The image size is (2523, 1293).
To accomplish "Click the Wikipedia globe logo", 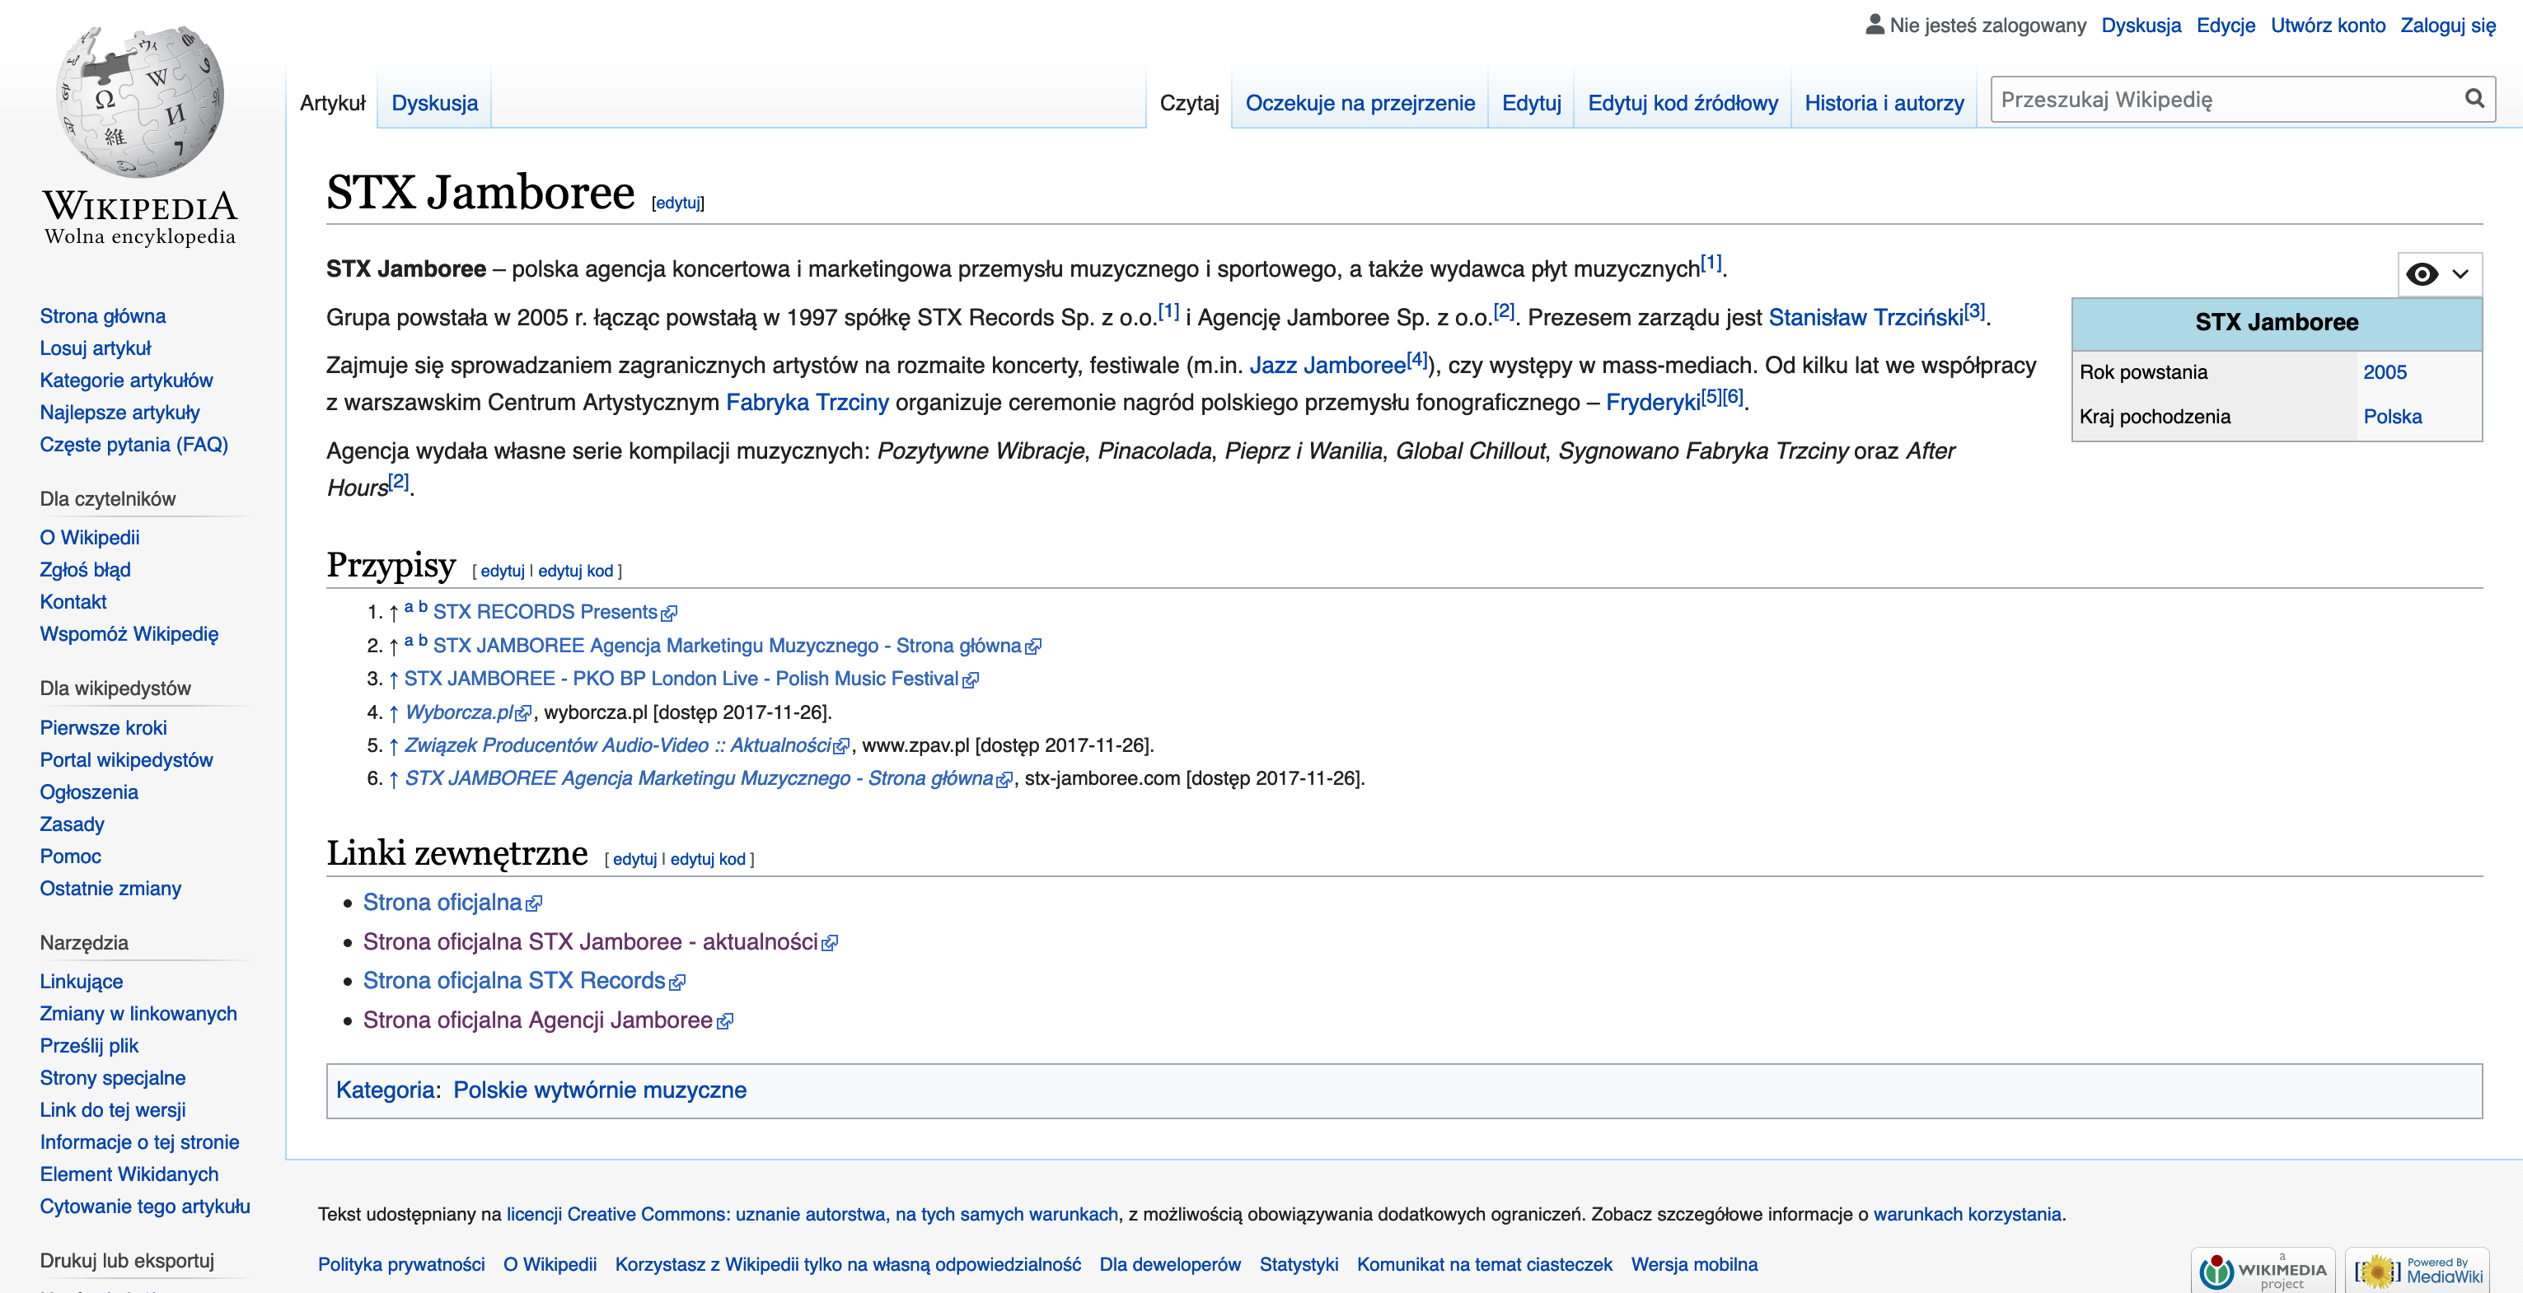I will 140,102.
